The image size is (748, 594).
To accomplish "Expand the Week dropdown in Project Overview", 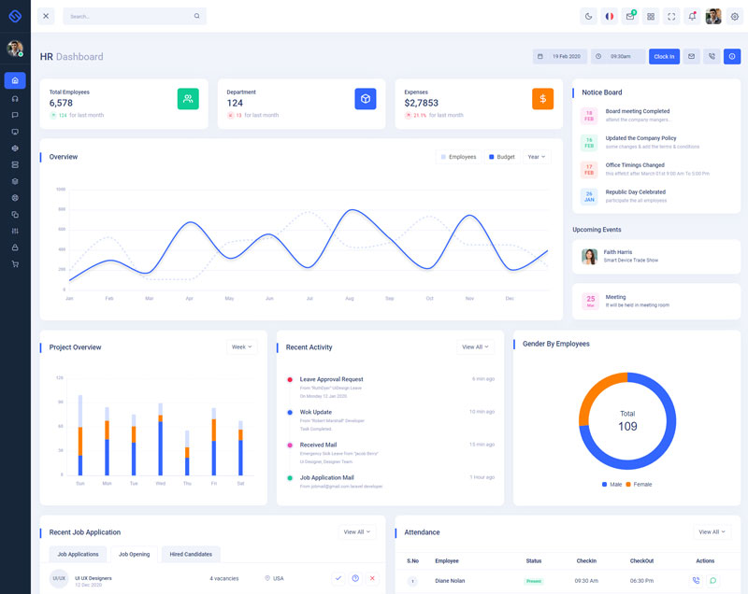I will 241,346.
